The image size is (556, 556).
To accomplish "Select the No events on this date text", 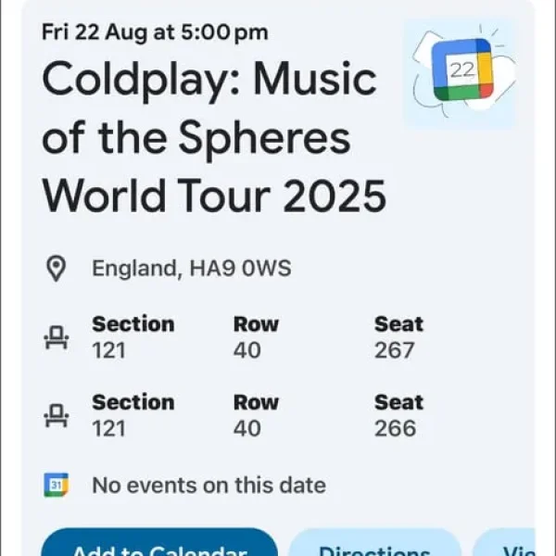I will click(208, 485).
